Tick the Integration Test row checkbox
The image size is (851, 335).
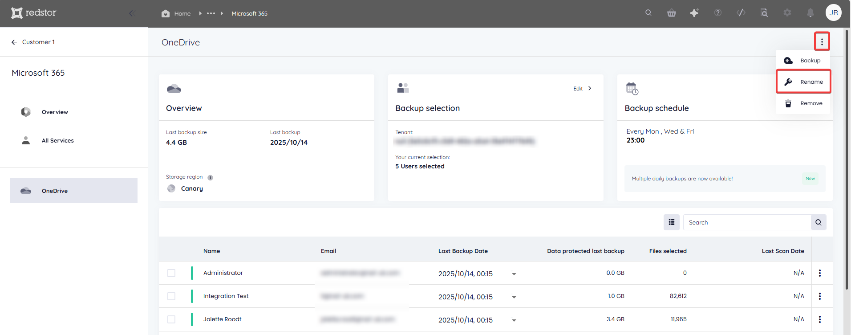(171, 296)
